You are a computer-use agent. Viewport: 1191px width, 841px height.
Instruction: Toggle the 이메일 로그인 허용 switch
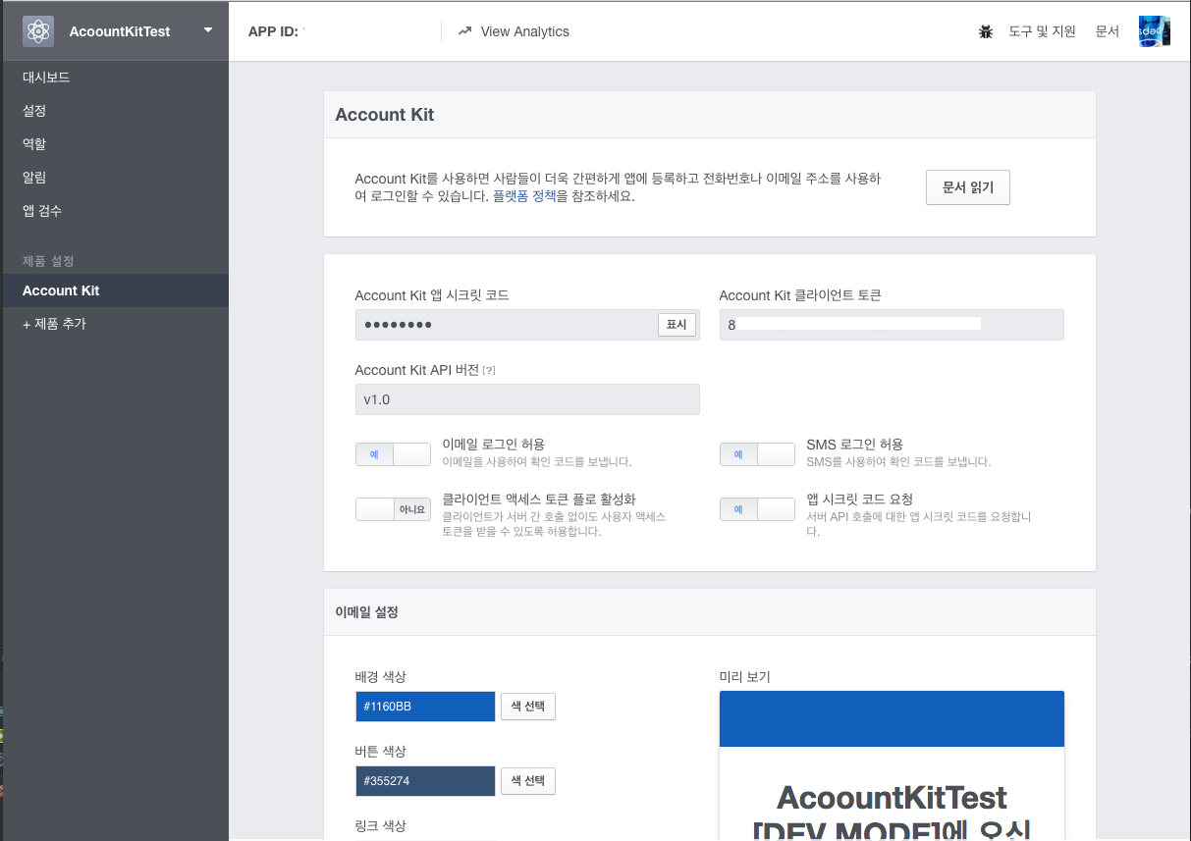393,454
